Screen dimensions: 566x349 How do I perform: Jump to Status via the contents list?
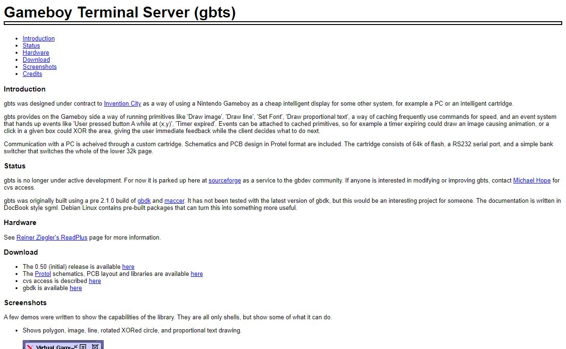[31, 46]
